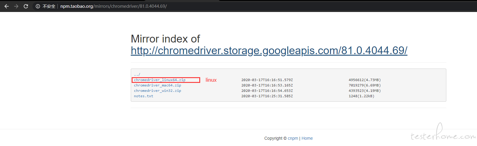
Task: Click the 4956612(4.73MB) file size text
Action: (x=365, y=80)
